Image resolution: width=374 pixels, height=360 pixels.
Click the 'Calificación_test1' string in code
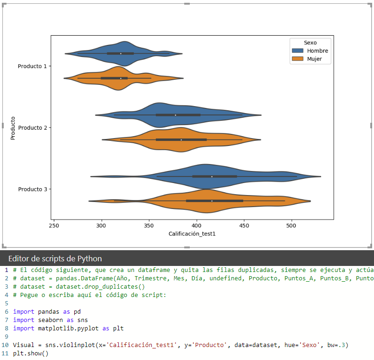(141, 345)
